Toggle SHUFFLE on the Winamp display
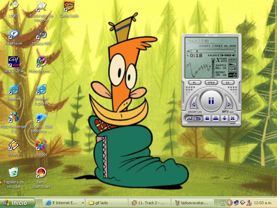277x208 pixels. click(x=221, y=67)
